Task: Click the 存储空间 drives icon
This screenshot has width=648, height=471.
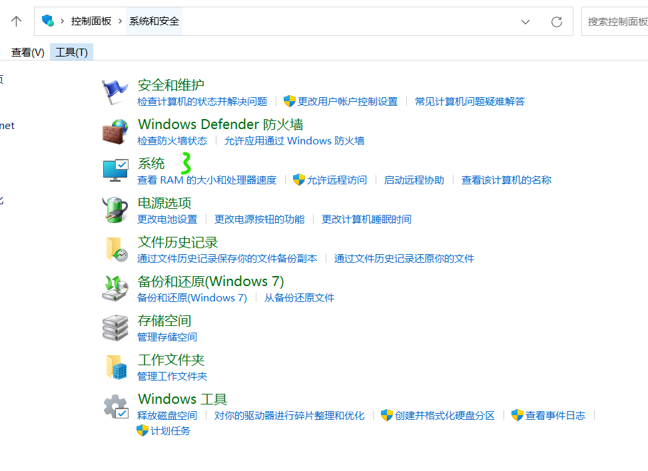Action: (x=115, y=327)
